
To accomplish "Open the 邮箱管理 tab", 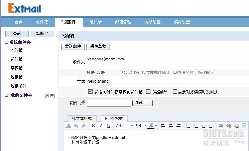I will [x=123, y=22].
